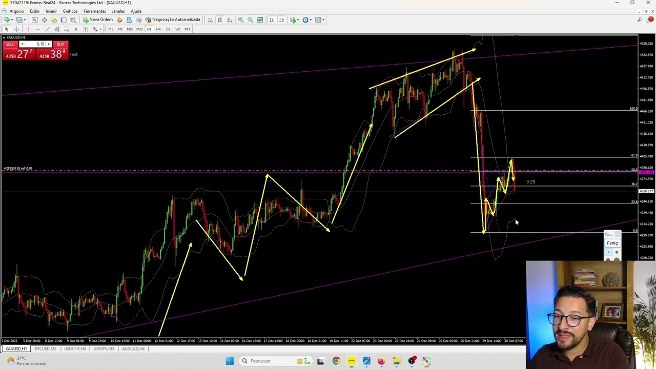Click the SELL button
Image resolution: width=656 pixels, height=369 pixels.
click(x=10, y=44)
